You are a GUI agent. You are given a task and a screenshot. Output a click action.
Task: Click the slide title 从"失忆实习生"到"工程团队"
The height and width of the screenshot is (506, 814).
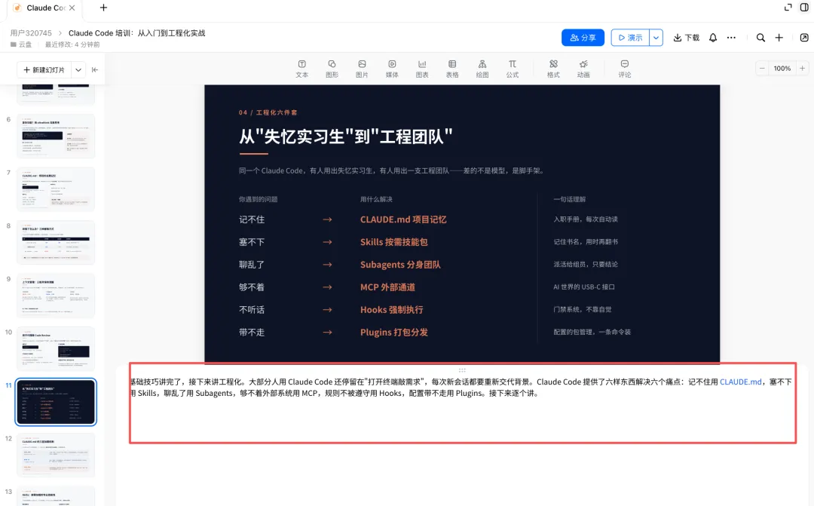coord(346,136)
